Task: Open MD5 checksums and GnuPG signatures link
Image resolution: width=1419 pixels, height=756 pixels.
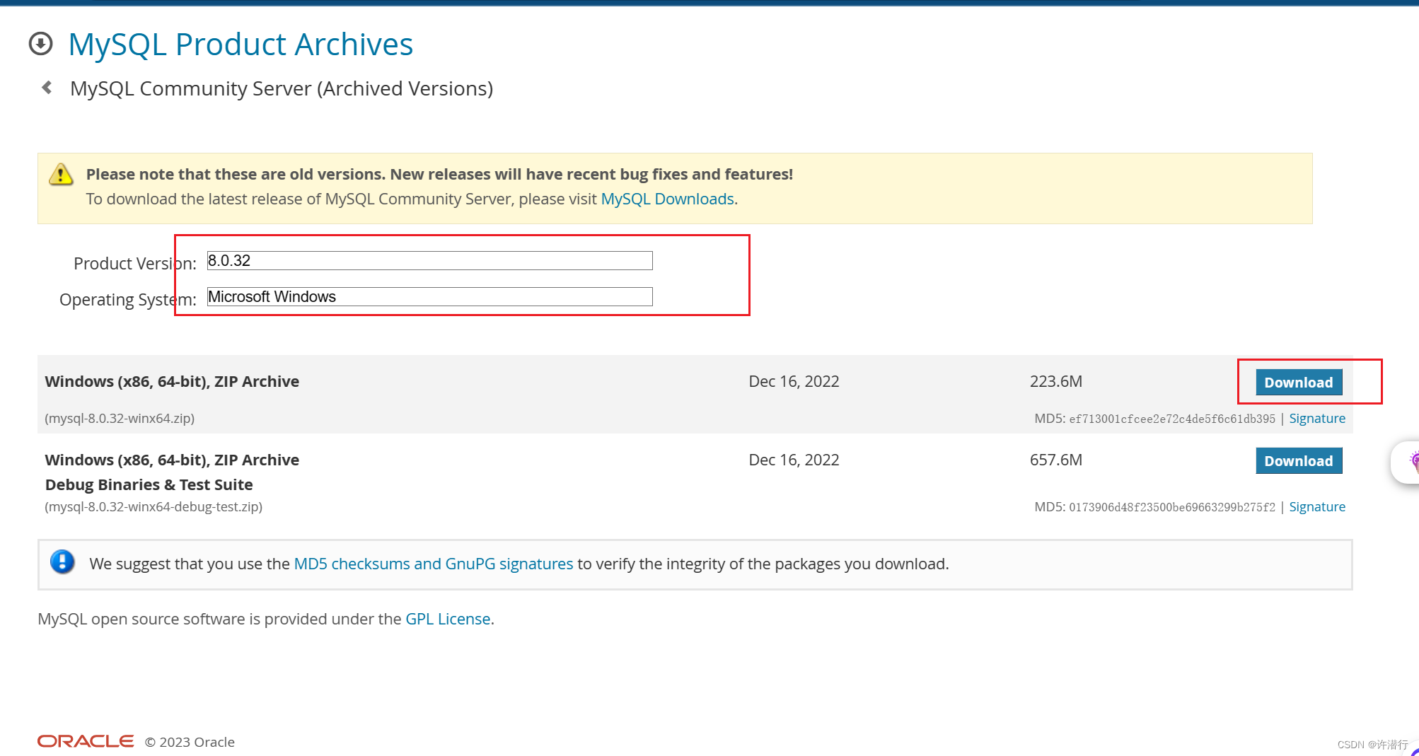Action: click(433, 564)
